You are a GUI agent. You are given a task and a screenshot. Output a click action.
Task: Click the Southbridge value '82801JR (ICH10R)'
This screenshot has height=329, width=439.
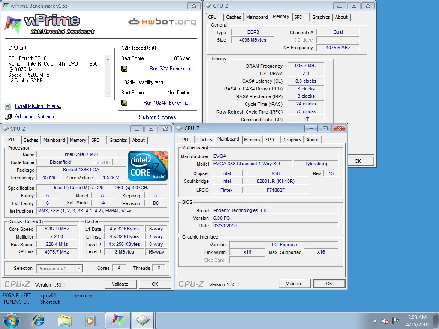(276, 181)
